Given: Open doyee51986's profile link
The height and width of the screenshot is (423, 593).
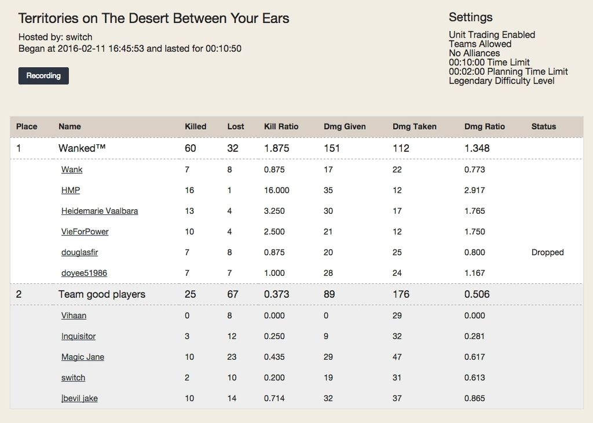Looking at the screenshot, I should 84,273.
